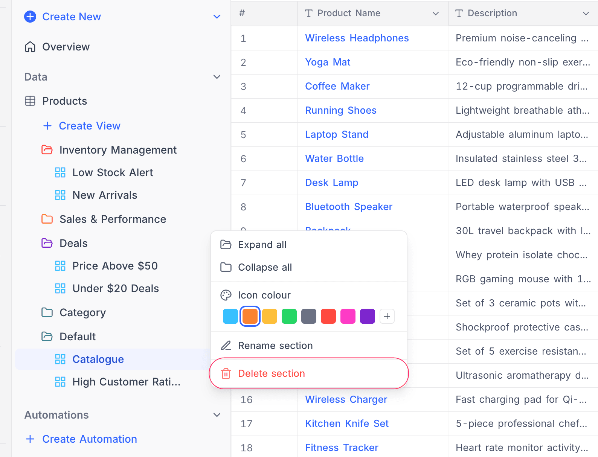Viewport: 598px width, 457px height.
Task: Click the Low Stock Alert grid view icon
Action: pos(60,172)
